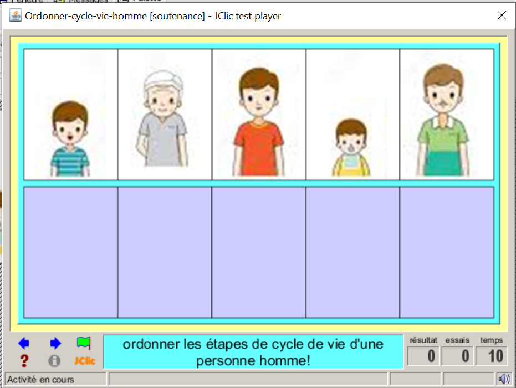Click the rightmost empty purple cell
The image size is (516, 388).
click(447, 252)
